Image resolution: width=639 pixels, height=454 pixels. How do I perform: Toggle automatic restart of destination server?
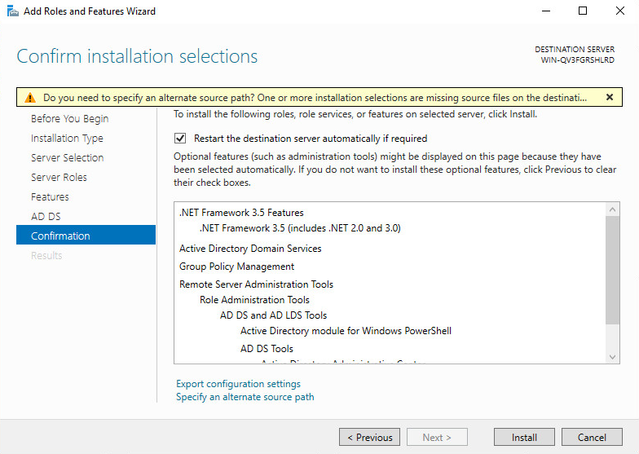(x=180, y=139)
